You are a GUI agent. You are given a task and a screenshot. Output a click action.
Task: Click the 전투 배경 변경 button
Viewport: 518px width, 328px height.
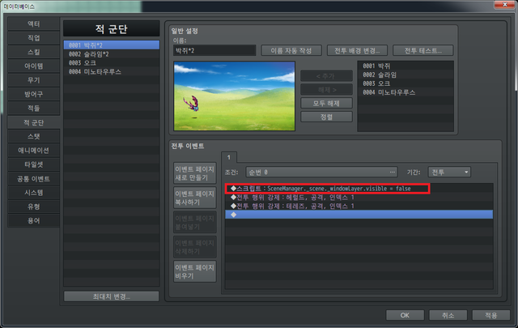point(357,50)
